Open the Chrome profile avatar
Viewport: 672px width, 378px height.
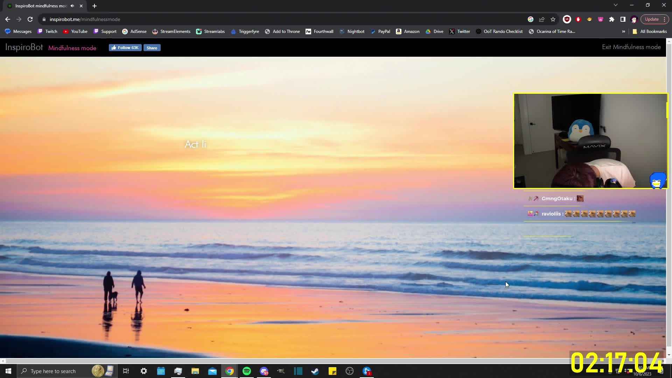(634, 19)
